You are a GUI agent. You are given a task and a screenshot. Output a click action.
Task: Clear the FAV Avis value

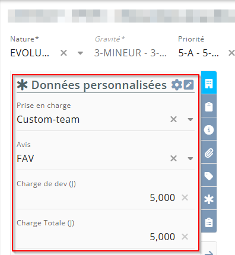point(173,158)
